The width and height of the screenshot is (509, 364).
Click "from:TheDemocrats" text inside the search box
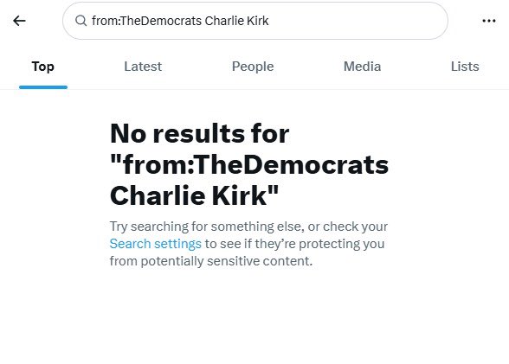[147, 21]
